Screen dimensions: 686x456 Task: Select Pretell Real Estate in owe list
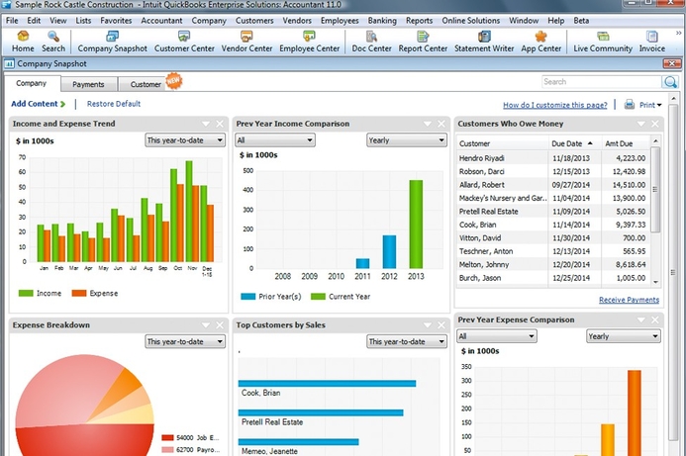pos(553,211)
